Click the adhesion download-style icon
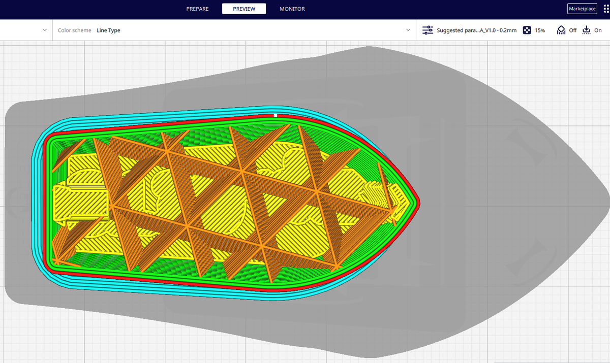This screenshot has width=610, height=363. [586, 30]
